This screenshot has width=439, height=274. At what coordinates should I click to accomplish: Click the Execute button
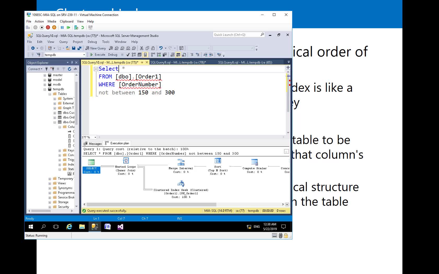click(98, 55)
